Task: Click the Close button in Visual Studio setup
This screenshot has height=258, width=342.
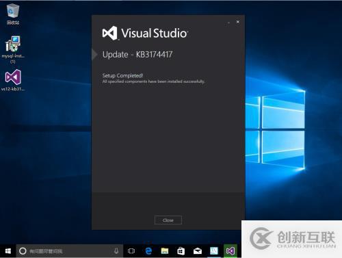Action: 168,220
